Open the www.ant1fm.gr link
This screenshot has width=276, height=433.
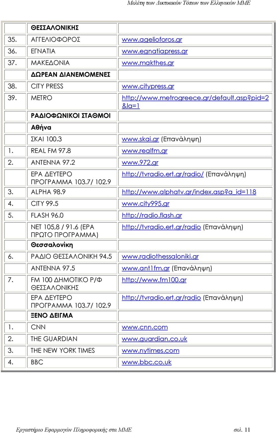pyautogui.click(x=146, y=268)
